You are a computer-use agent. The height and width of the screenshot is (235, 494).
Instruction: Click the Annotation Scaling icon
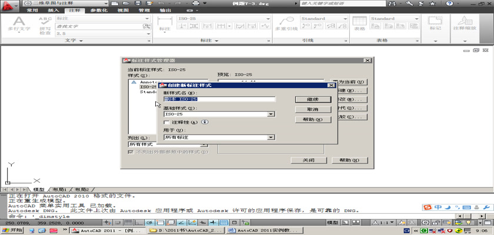tap(465, 21)
